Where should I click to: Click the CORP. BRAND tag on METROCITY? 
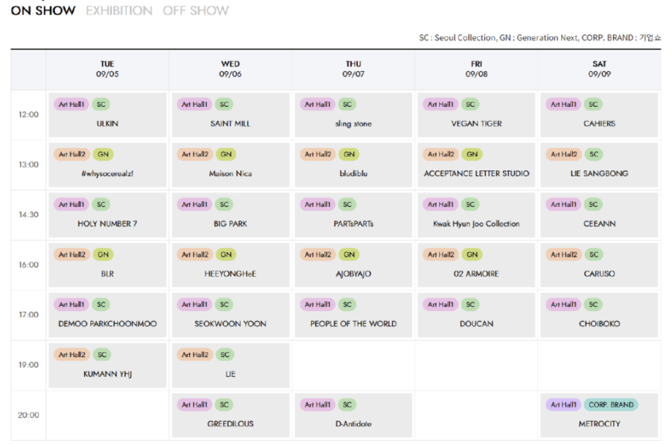coord(611,405)
